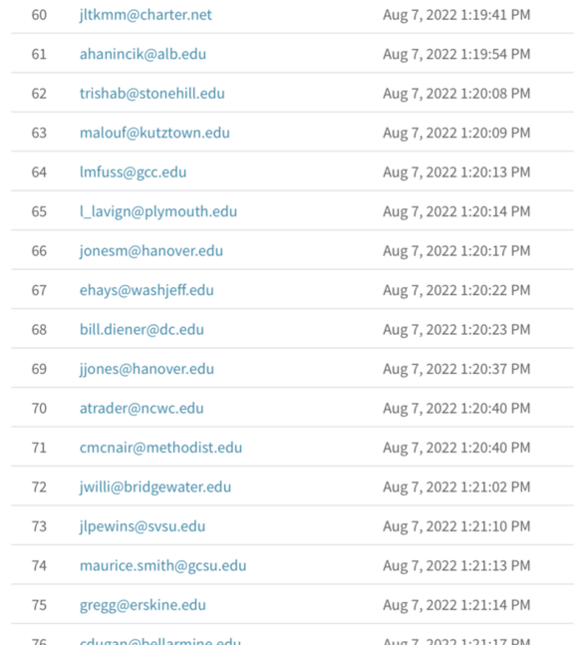Click ahanincik@alb.edu email address
Viewport: 585px width, 645px height.
click(143, 54)
